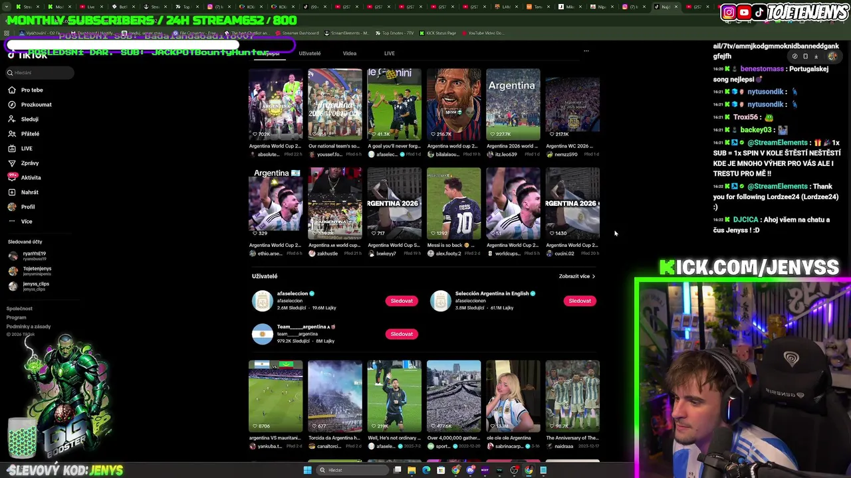Switch to Videa tab
Image resolution: width=851 pixels, height=478 pixels.
point(350,53)
